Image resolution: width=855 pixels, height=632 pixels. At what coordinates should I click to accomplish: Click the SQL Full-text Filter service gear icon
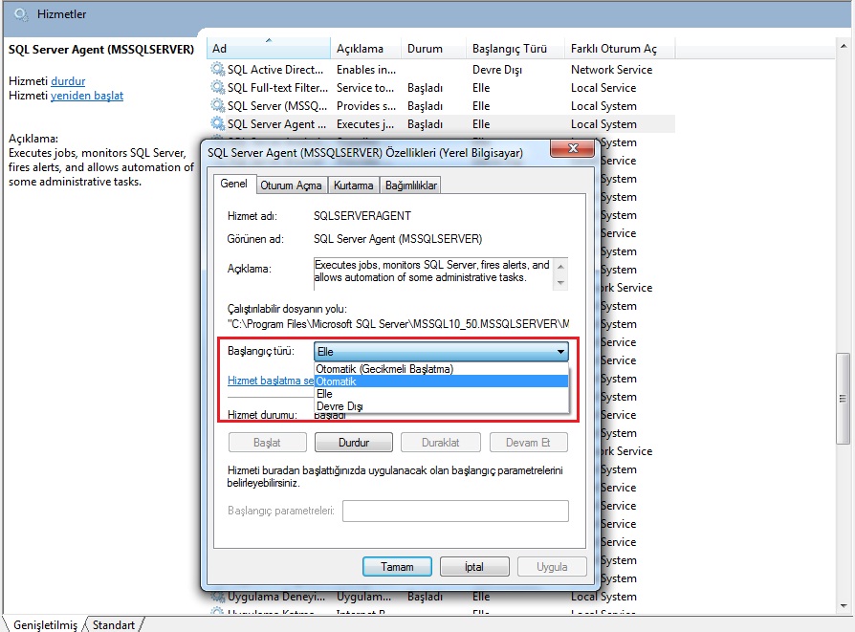click(217, 88)
